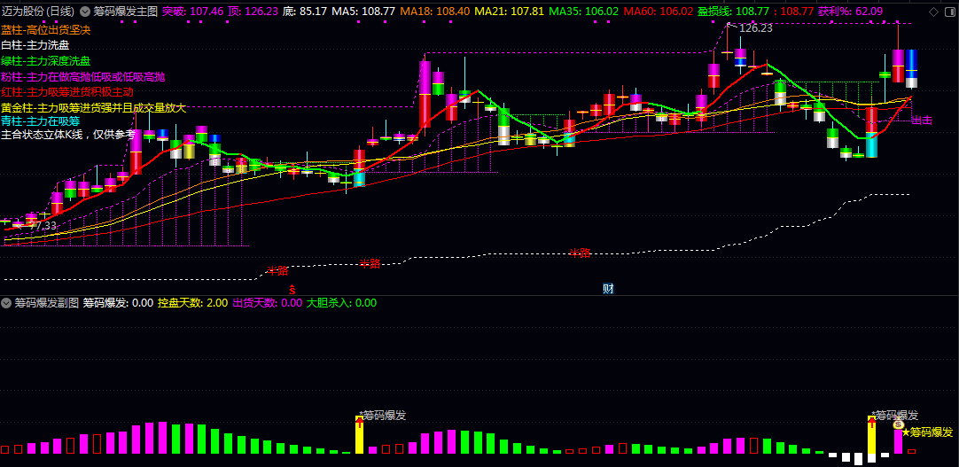Click the gold coin icon above the magenta bar

click(x=898, y=424)
